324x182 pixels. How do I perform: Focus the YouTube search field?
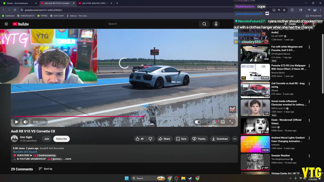(x=152, y=24)
